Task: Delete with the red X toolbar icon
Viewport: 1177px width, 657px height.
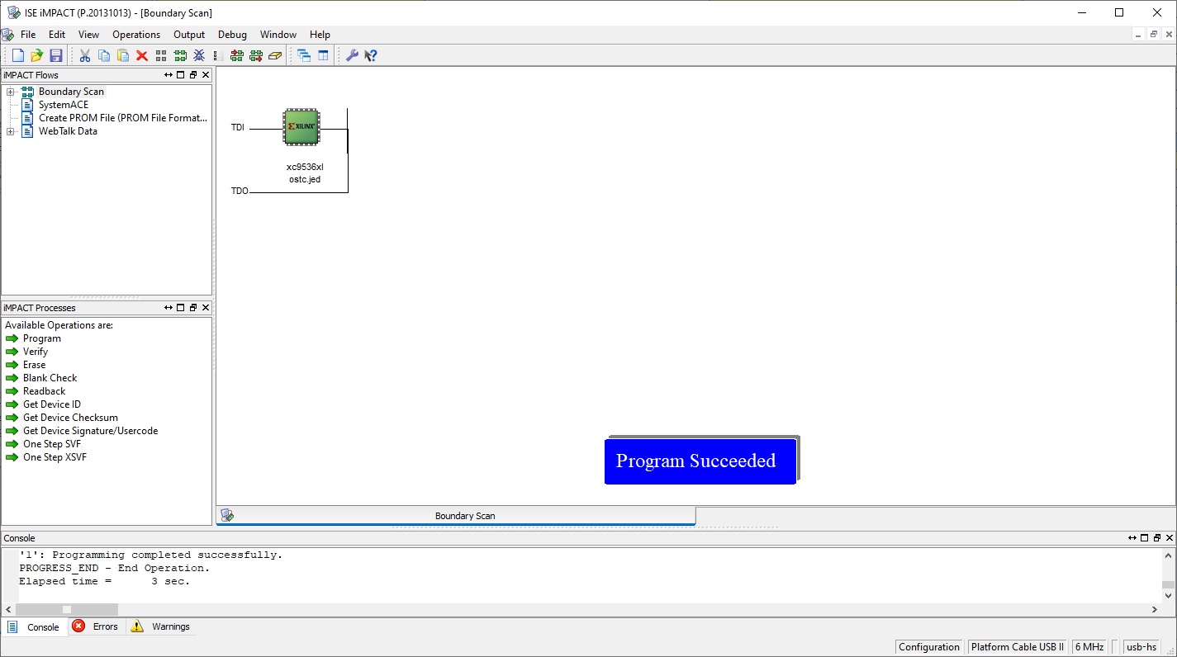Action: point(142,55)
